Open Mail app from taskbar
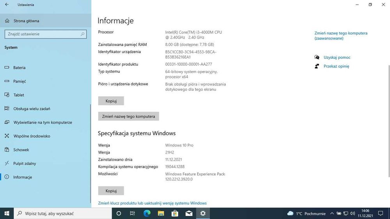 pos(189,213)
